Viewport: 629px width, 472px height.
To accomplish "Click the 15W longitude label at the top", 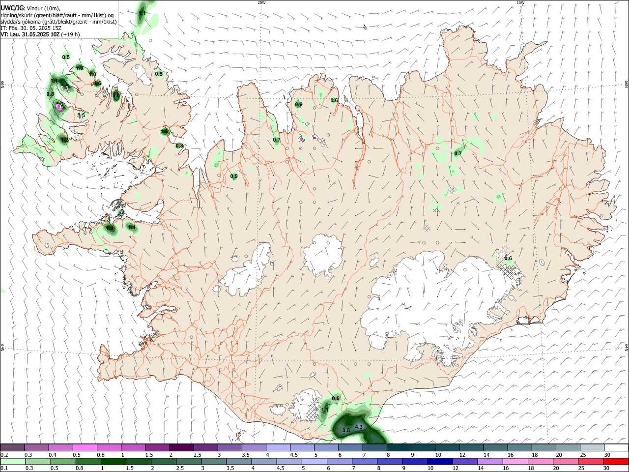I will (x=520, y=2).
